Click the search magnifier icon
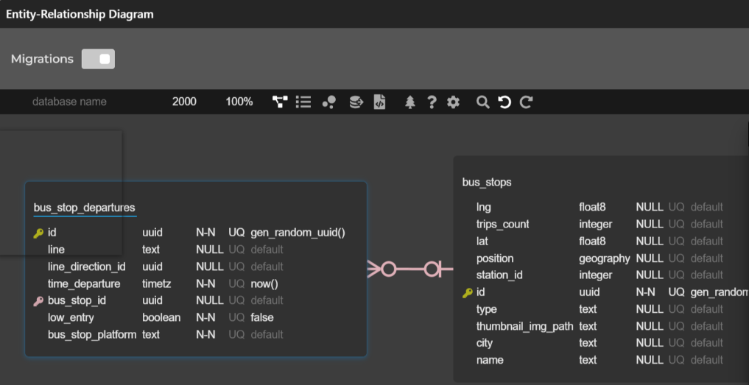This screenshot has width=749, height=385. (482, 102)
